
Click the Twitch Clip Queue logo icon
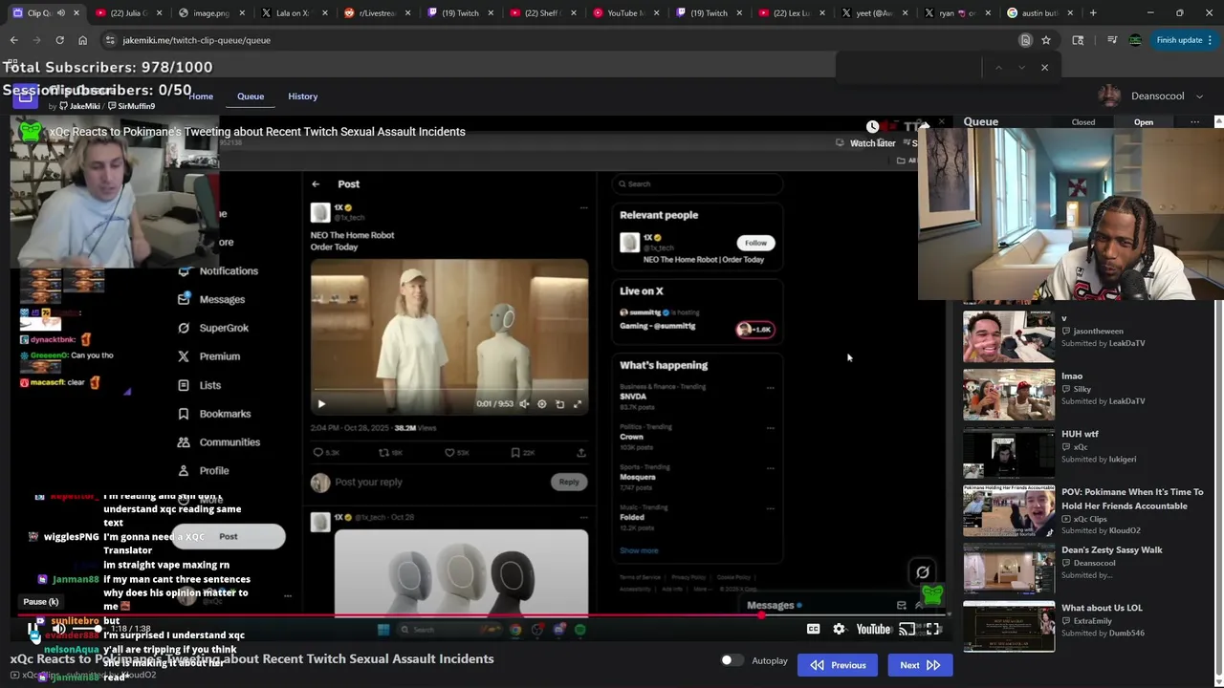[26, 96]
